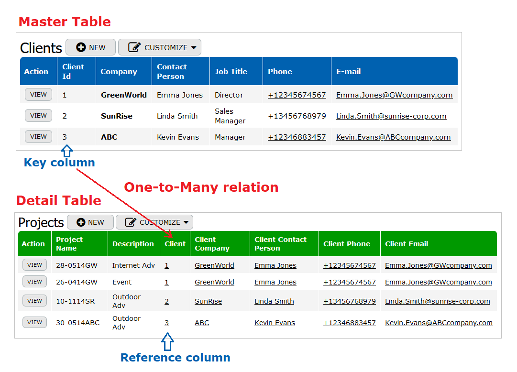Open Emma Jones phone link in Clients table
Viewport: 517px width, 372px height.
coord(297,95)
